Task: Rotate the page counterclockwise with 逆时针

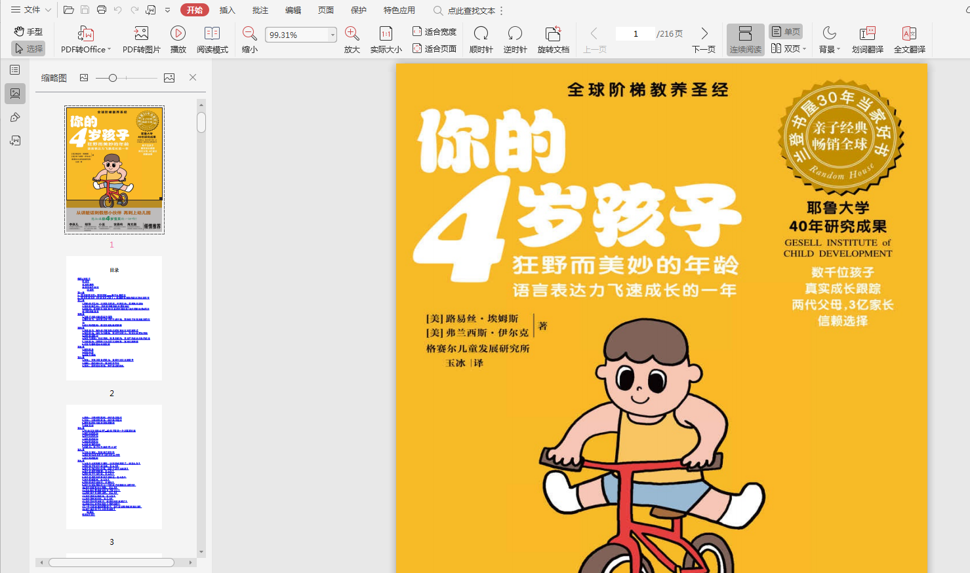Action: tap(515, 40)
